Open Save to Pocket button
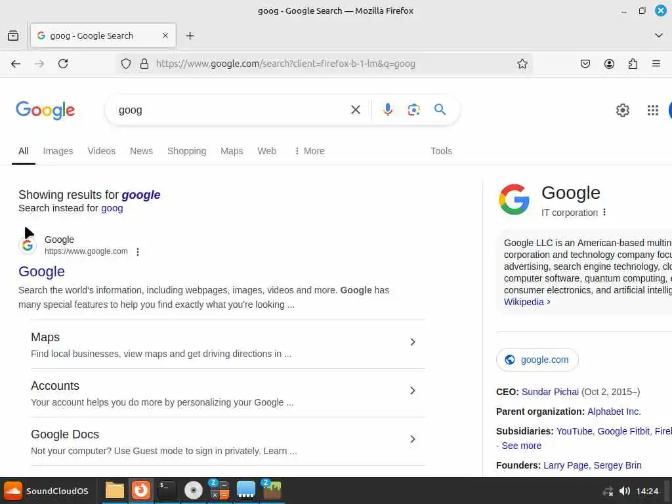 pyautogui.click(x=585, y=64)
